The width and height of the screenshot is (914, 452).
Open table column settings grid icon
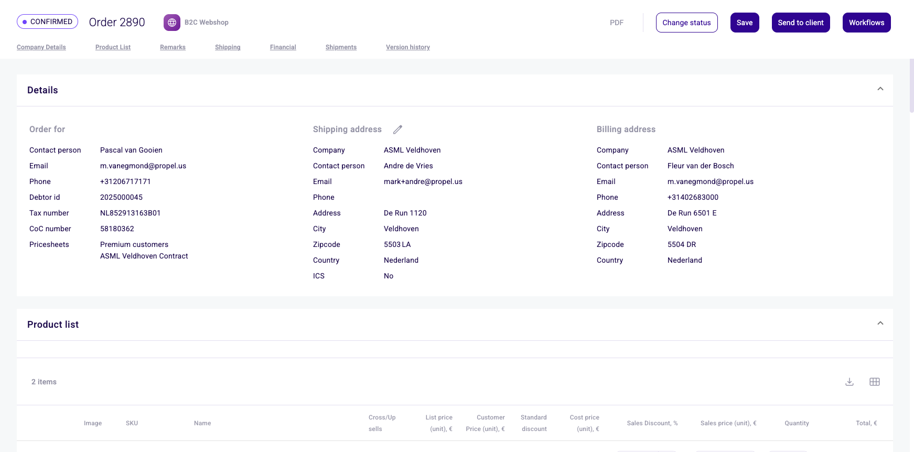(x=874, y=382)
